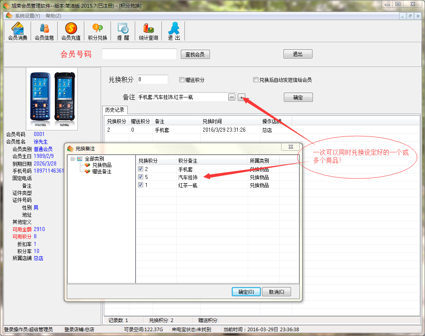Switch to the 历史记录 tab

(x=114, y=110)
